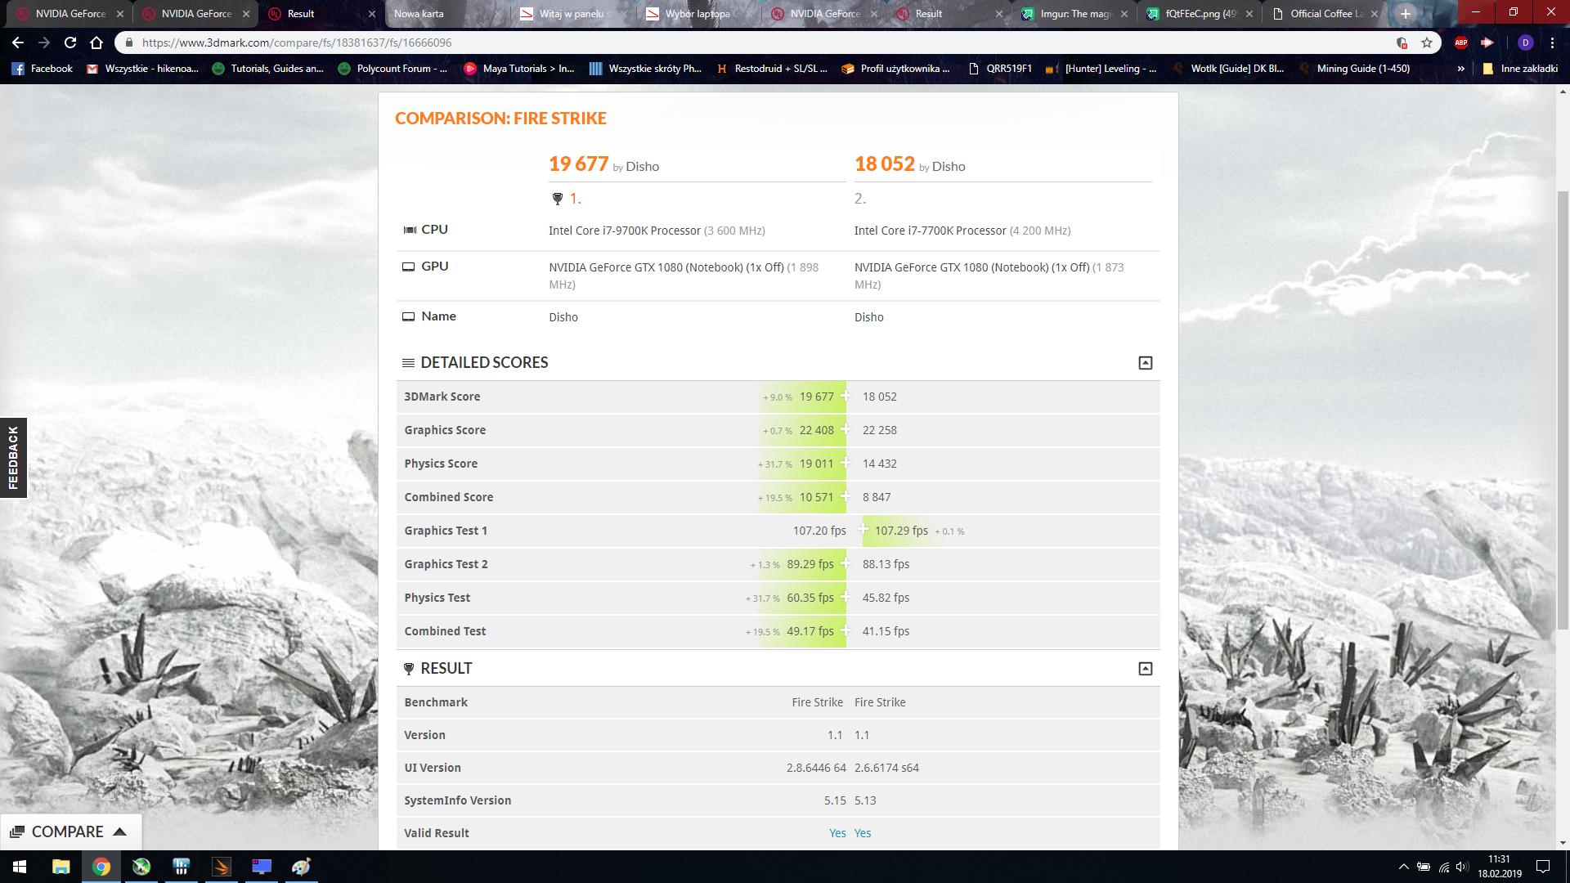Select Intel Core i7-7700K Processor text
This screenshot has height=883, width=1570.
pyautogui.click(x=931, y=231)
